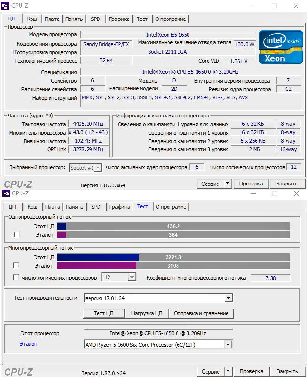Switch to Кэш tab in top window
Image resolution: width=307 pixels, height=377 pixels.
point(32,19)
